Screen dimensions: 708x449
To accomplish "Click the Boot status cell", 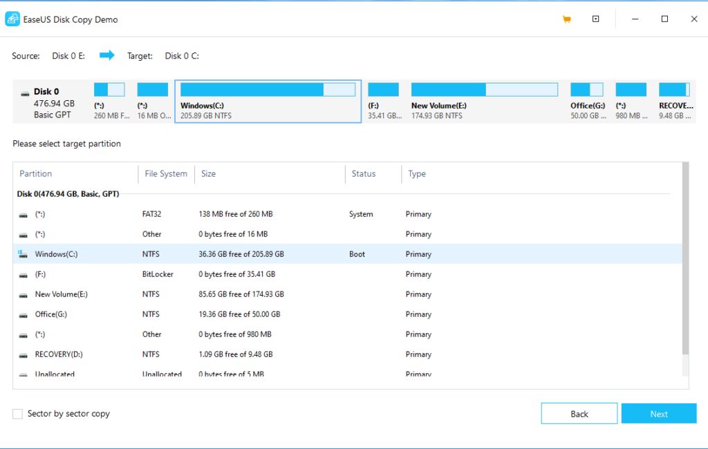I will pyautogui.click(x=357, y=254).
